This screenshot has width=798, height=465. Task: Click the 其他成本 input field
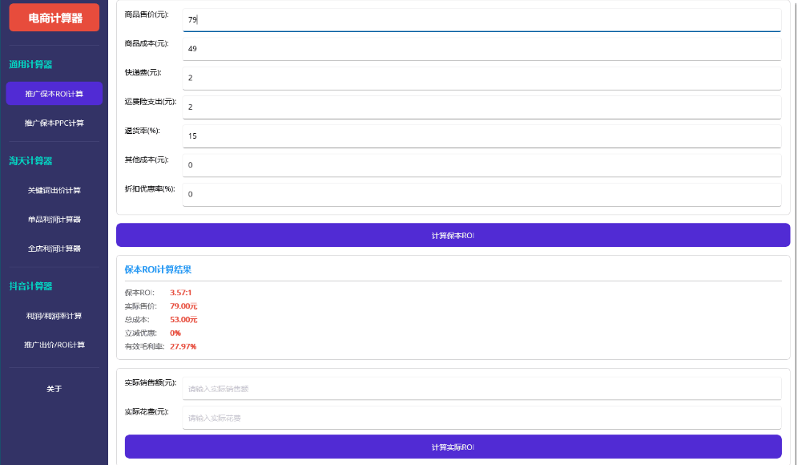click(x=481, y=165)
